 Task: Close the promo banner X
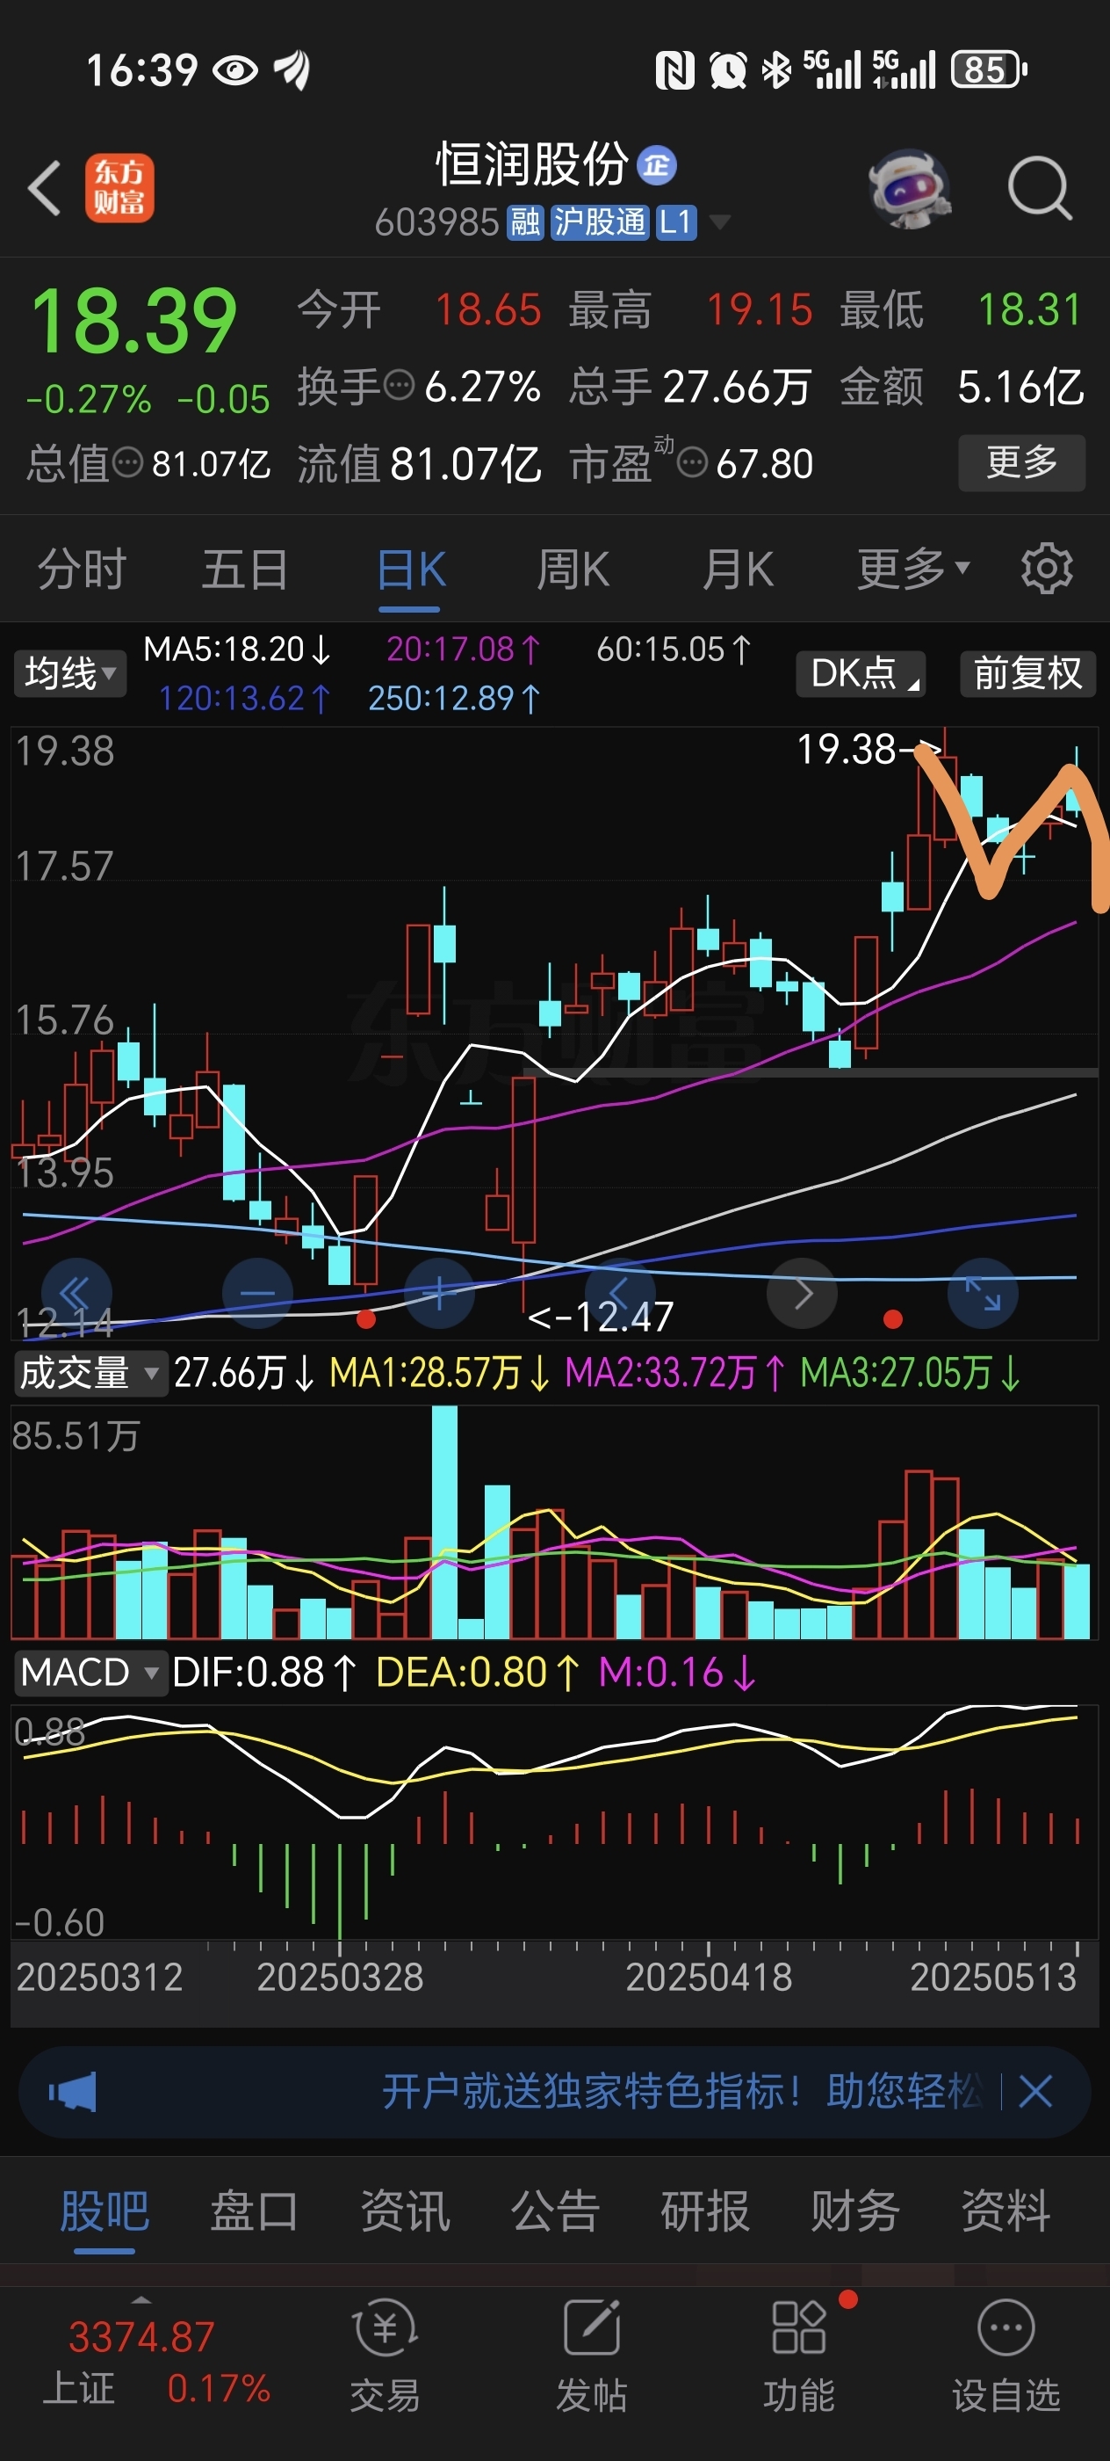[1035, 2092]
